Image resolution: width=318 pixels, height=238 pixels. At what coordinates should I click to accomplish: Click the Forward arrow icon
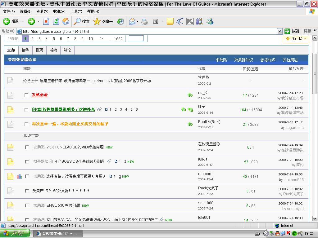click(x=31, y=21)
